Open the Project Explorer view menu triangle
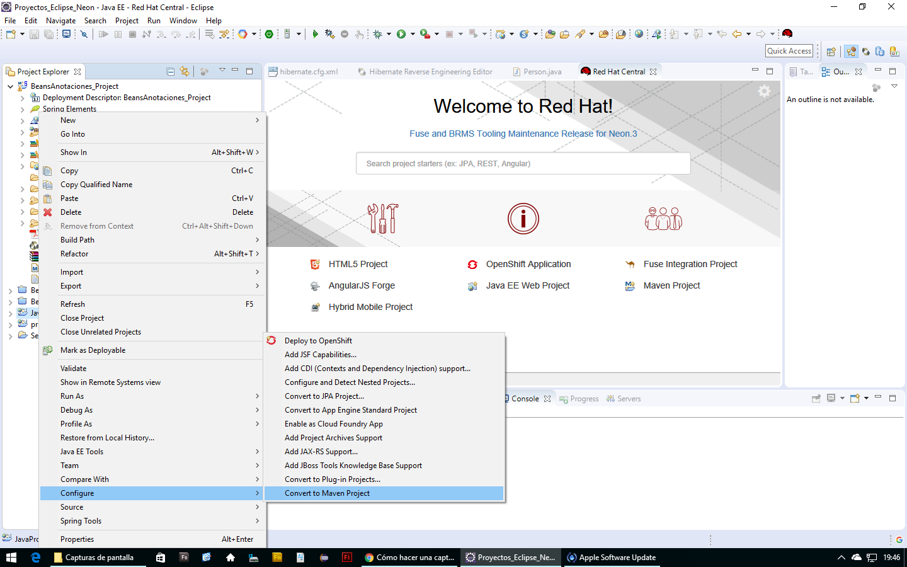907x567 pixels. pyautogui.click(x=222, y=71)
